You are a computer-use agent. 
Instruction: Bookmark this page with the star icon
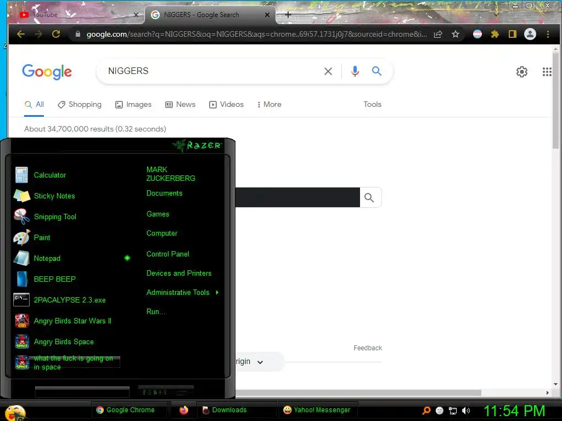[456, 35]
